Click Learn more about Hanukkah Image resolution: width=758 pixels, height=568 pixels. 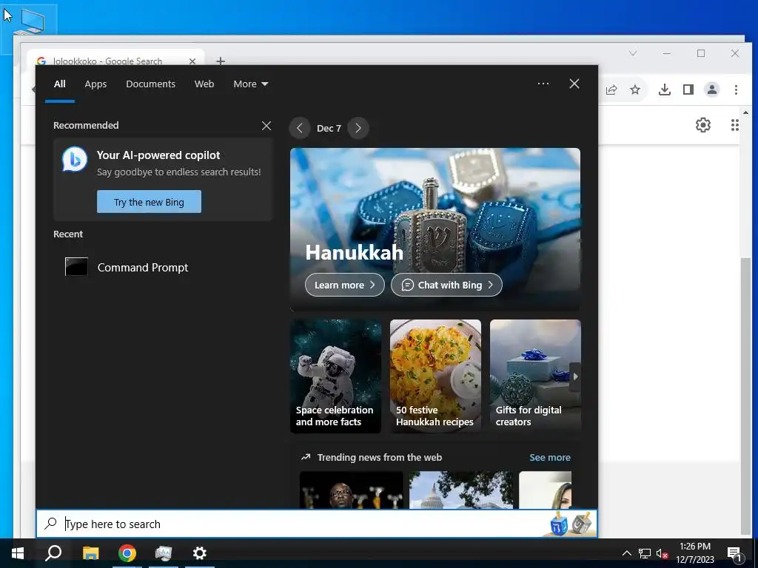coord(345,285)
